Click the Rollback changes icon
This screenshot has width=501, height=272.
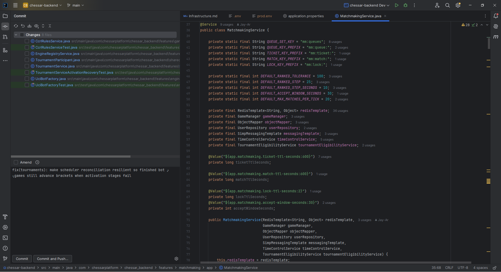coord(23,26)
